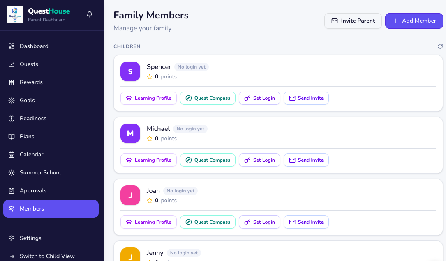
Task: Click the name Michael
Action: click(x=158, y=129)
